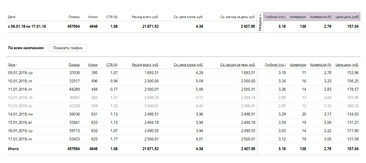The width and height of the screenshot is (366, 163).
Task: Select the 09.01.2019, ср row date
Action: click(20, 73)
